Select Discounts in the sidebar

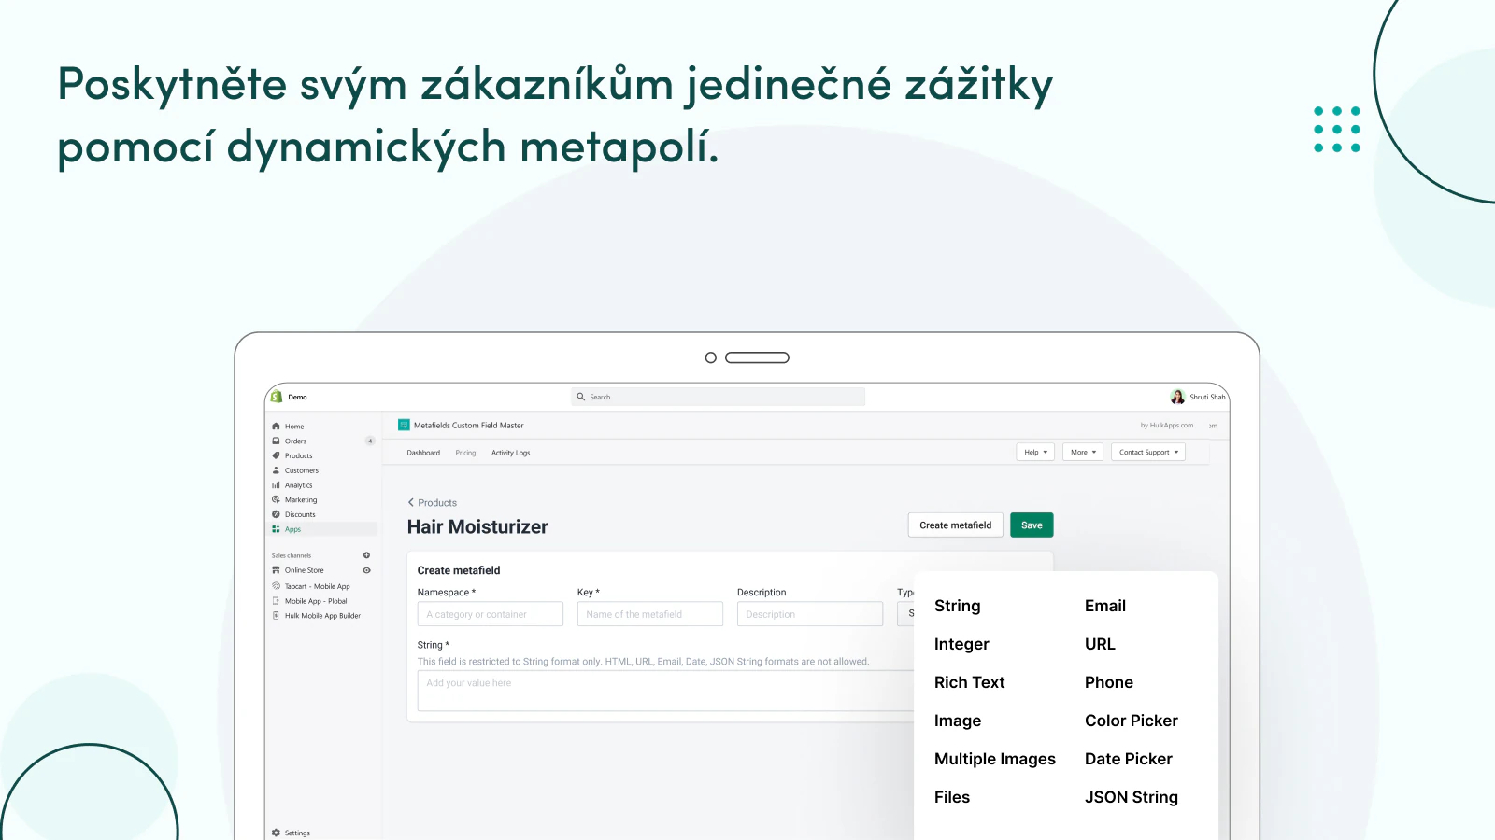pyautogui.click(x=300, y=514)
